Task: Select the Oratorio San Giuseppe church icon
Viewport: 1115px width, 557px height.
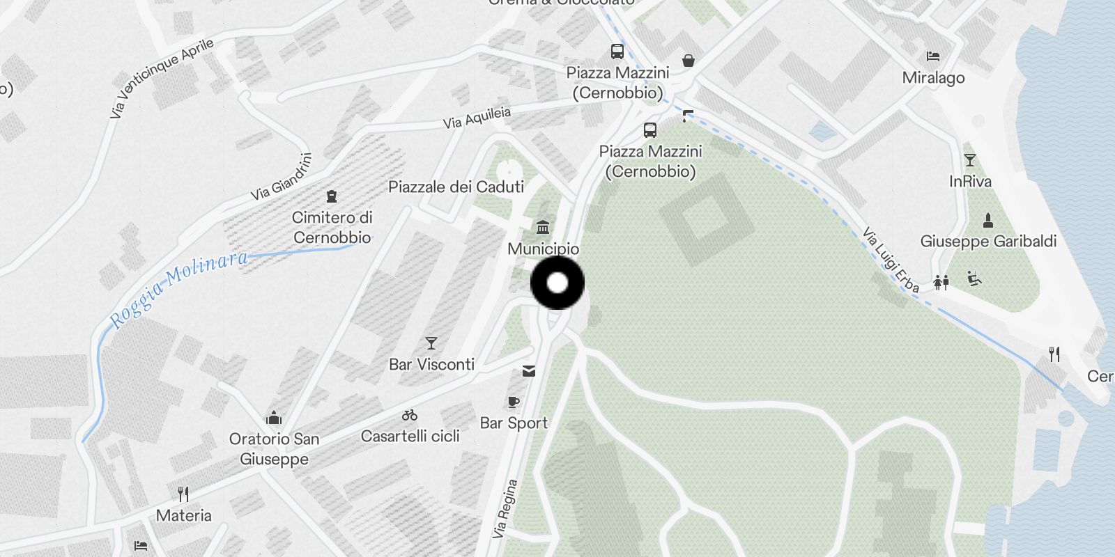Action: coord(274,418)
